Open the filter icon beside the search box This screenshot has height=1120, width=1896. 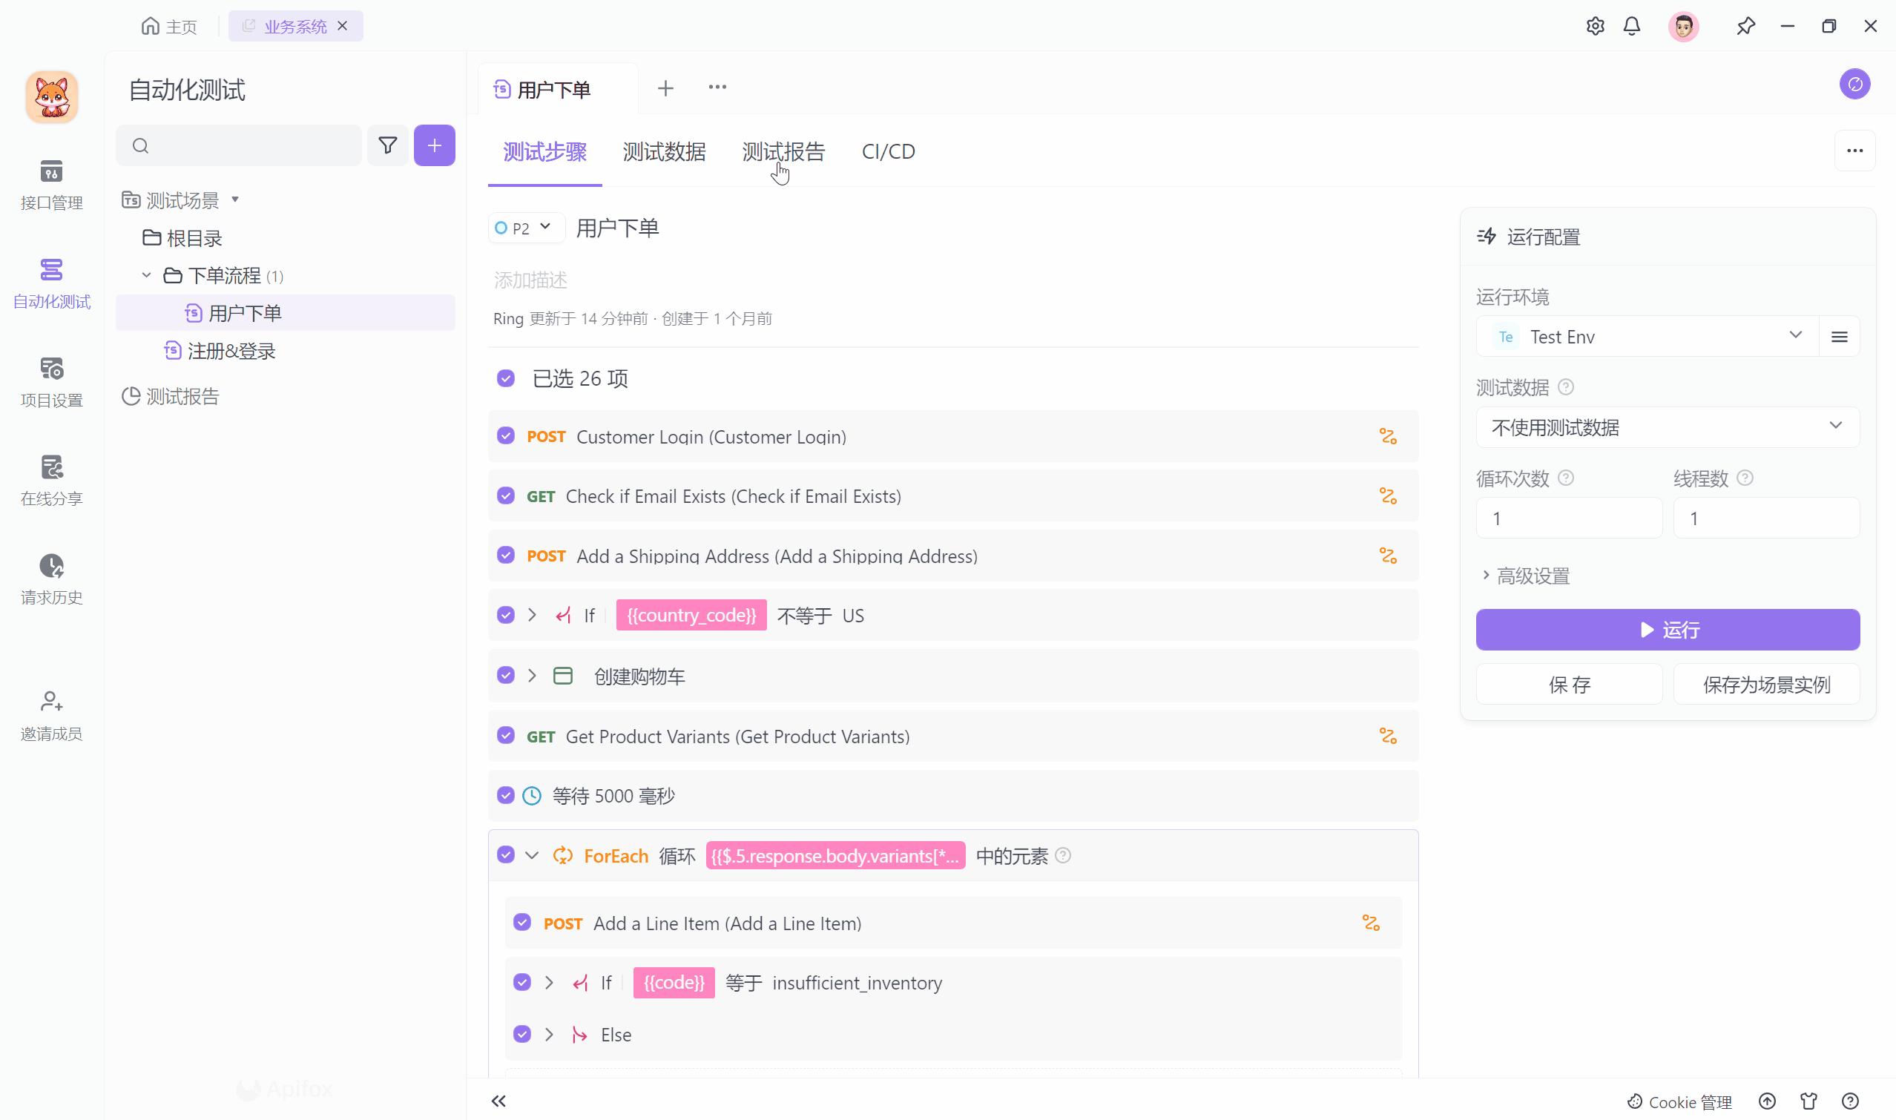[x=387, y=145]
